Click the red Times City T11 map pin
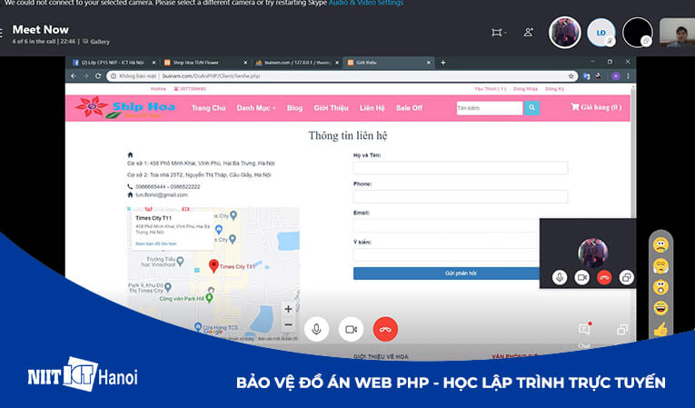Screen dimensions: 695x408 213,265
